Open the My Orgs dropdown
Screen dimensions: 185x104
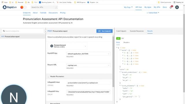click(128, 7)
